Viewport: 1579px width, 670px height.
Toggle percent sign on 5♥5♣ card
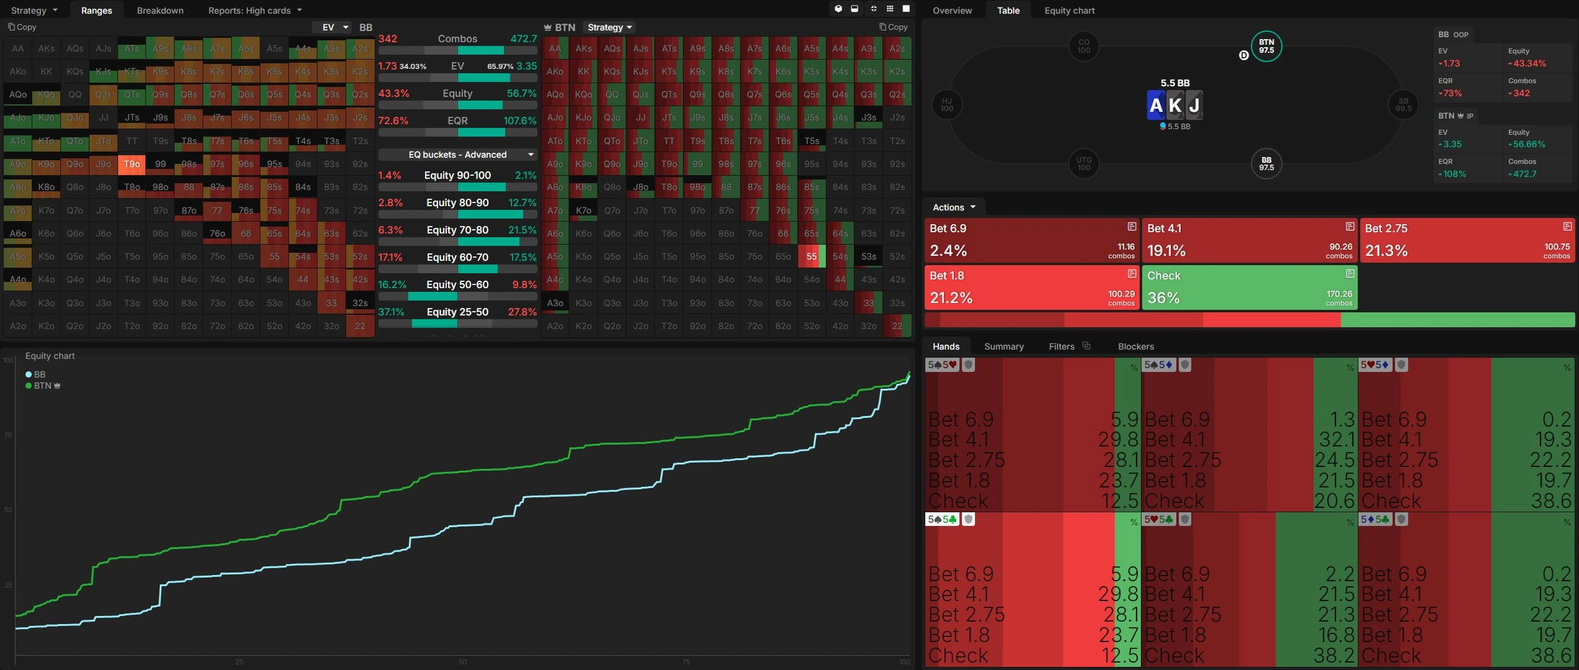(x=1350, y=522)
